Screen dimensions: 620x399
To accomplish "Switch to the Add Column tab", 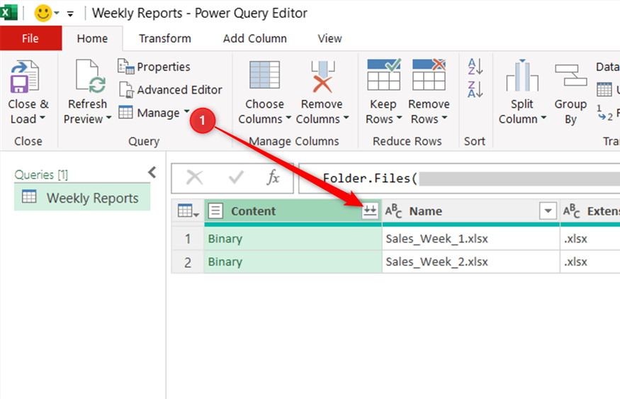I will 254,38.
